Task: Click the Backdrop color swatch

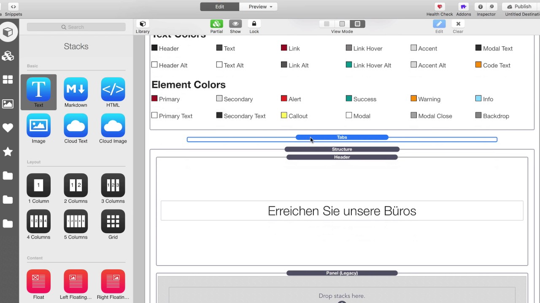Action: [x=478, y=115]
